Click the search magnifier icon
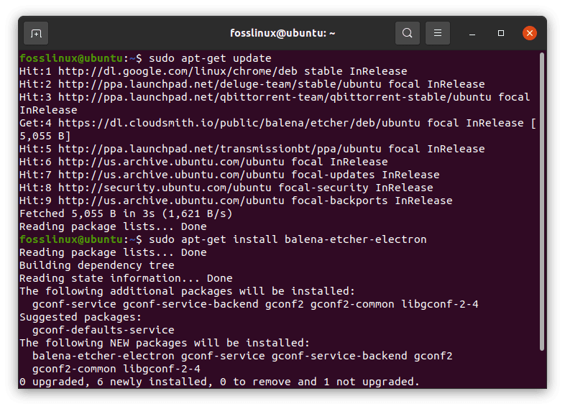The image size is (565, 409). [x=408, y=33]
